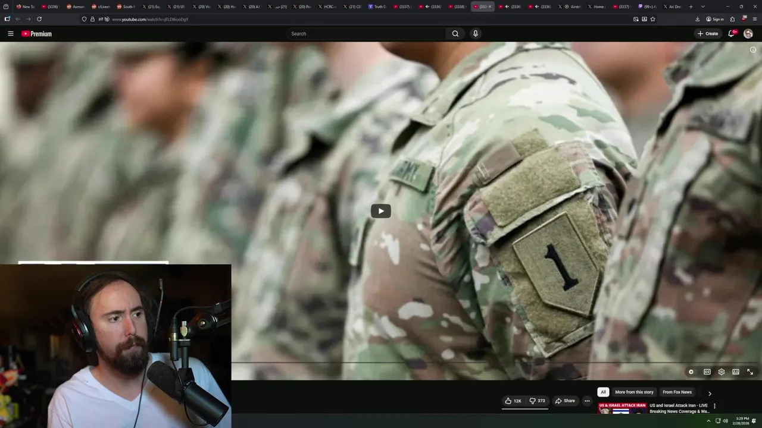Viewport: 762px width, 428px height.
Task: Open more actions ellipsis menu
Action: [587, 401]
